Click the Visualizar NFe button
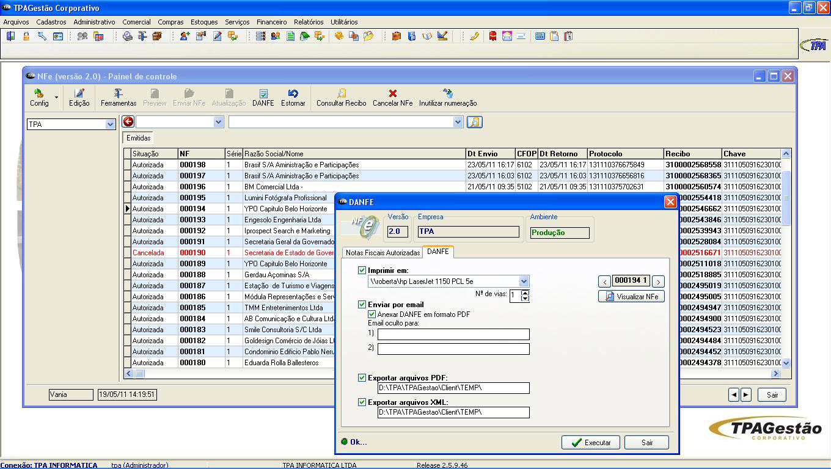This screenshot has height=469, width=831. (x=631, y=296)
